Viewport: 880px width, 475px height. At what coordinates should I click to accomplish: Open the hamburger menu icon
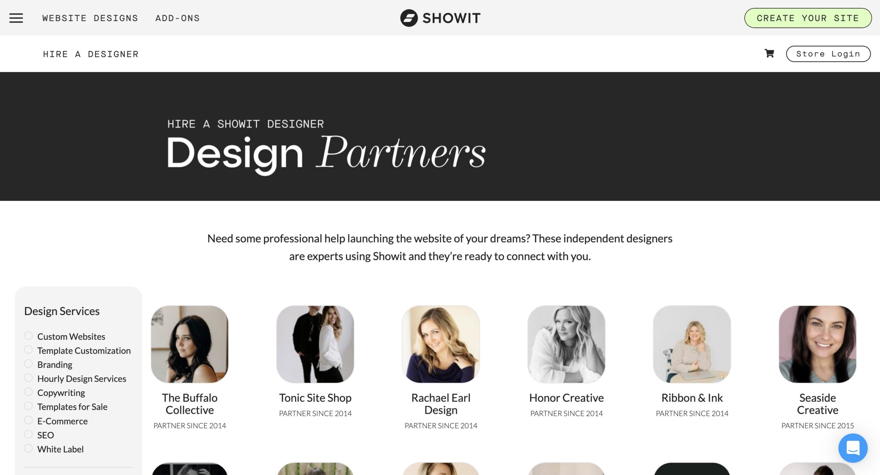(16, 18)
